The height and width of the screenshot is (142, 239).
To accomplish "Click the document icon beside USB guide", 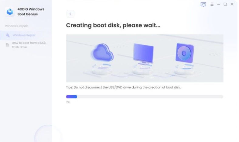I will click(x=7, y=45).
